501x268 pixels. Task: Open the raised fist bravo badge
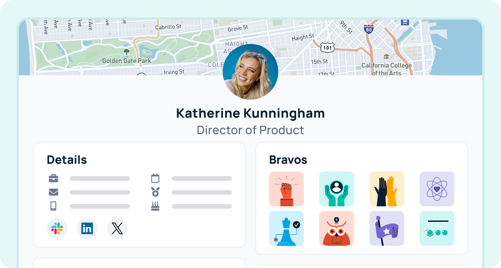tap(286, 189)
